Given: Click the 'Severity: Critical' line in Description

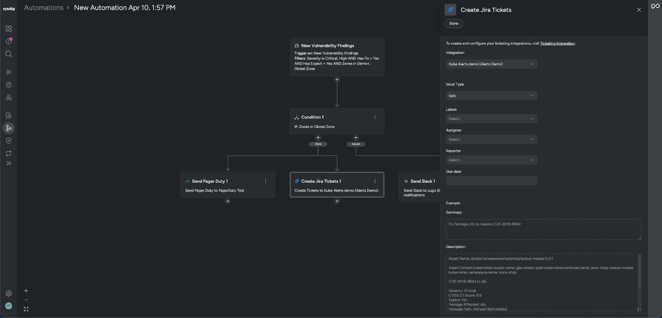Looking at the screenshot, I should click(x=462, y=291).
